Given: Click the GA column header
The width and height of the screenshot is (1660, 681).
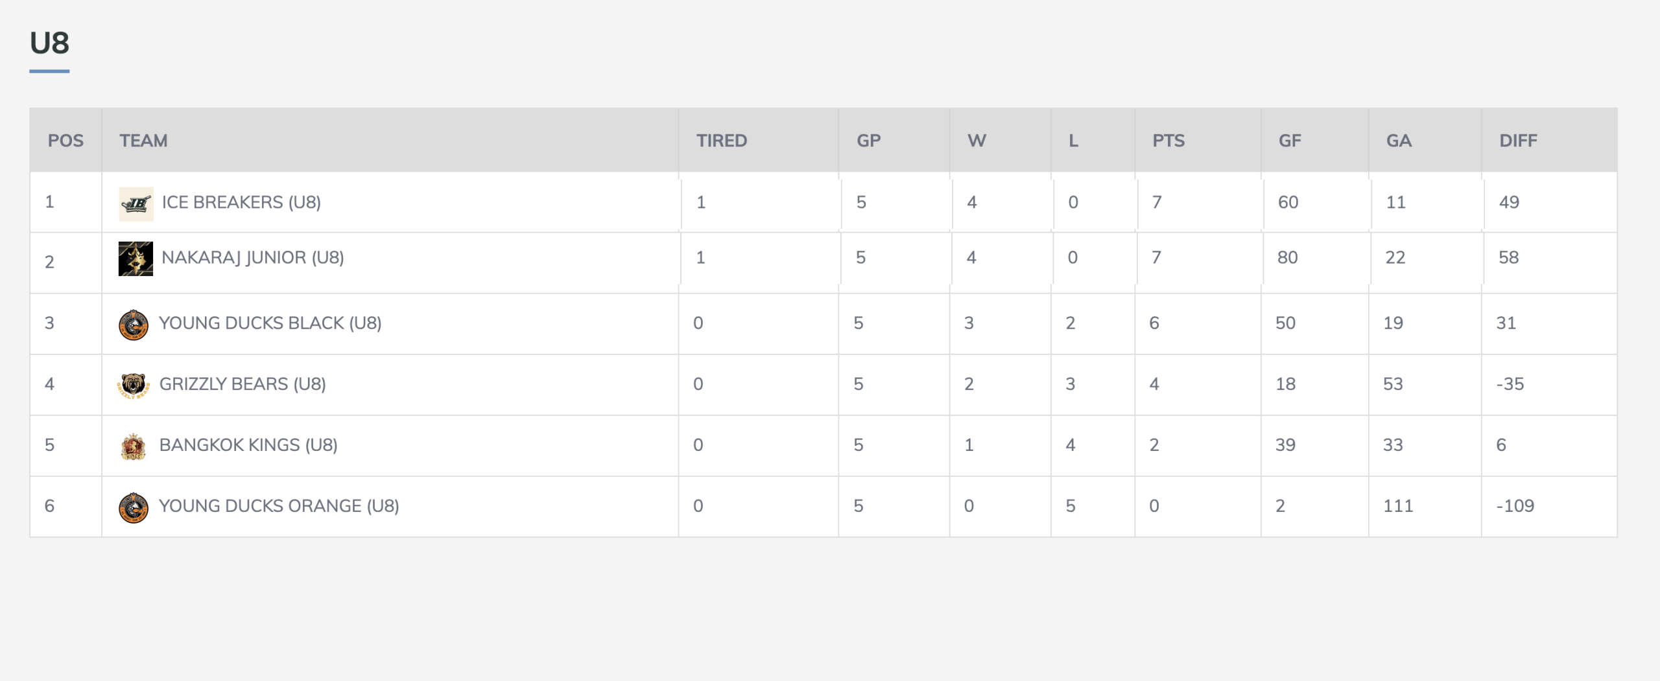Looking at the screenshot, I should click(x=1399, y=141).
